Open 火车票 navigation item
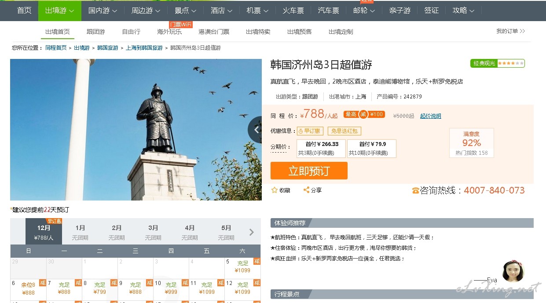Viewport: 546px width, 303px height. pyautogui.click(x=293, y=11)
